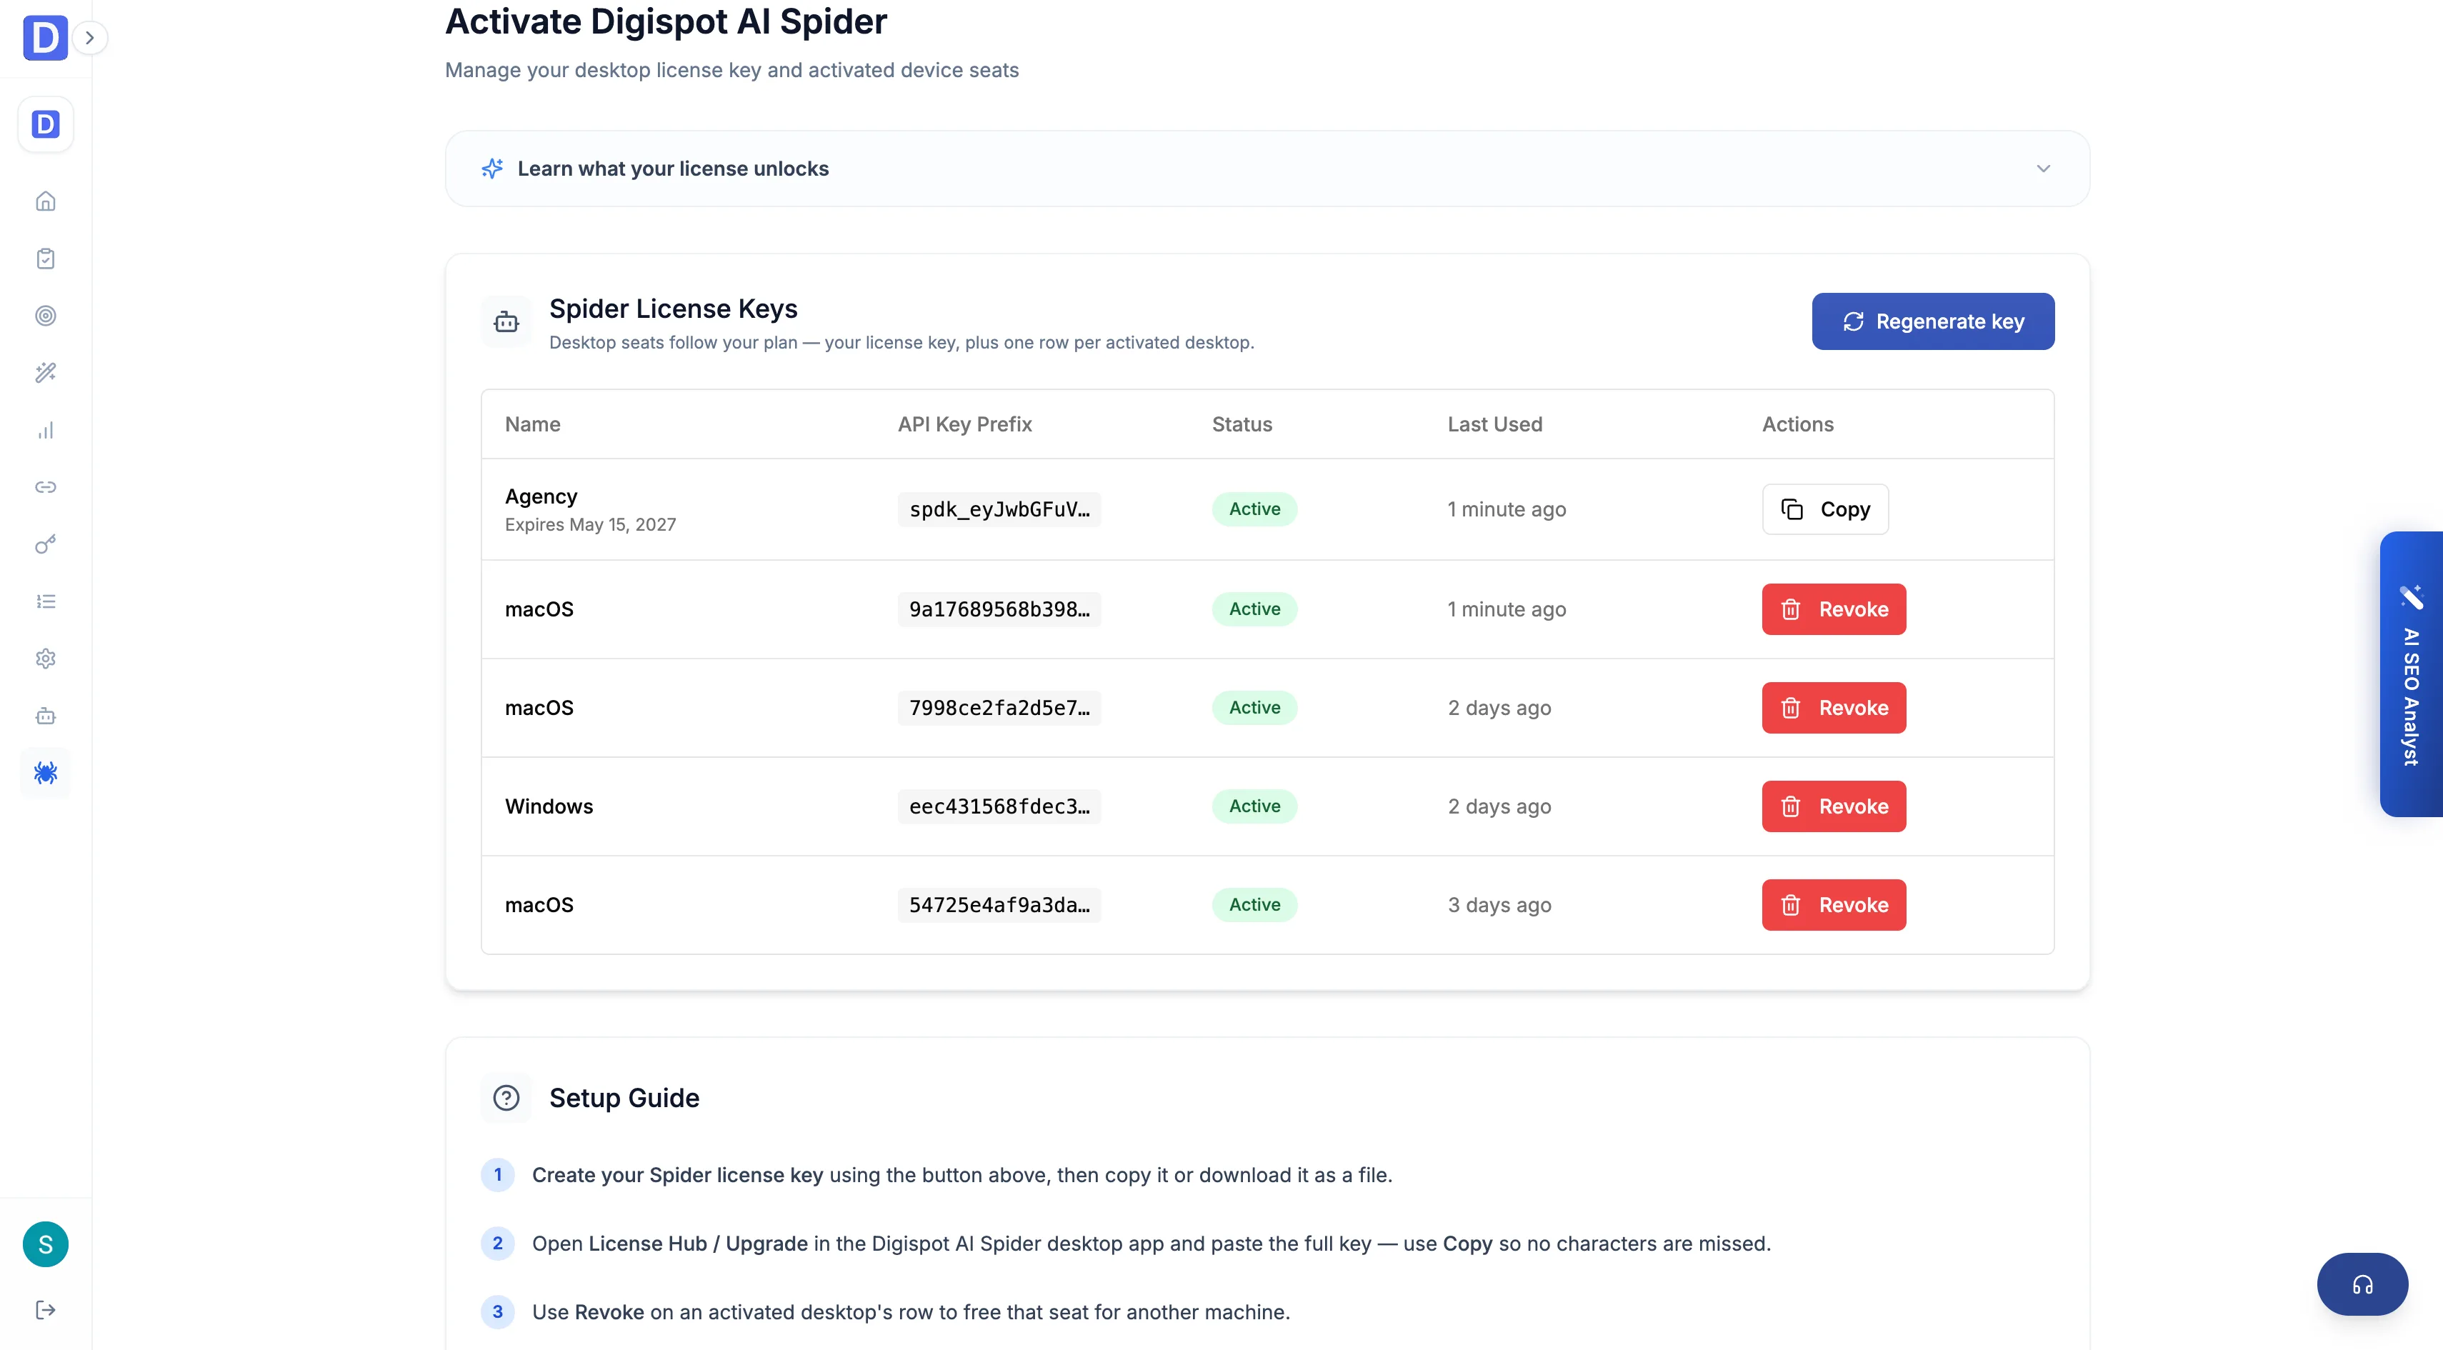Image resolution: width=2443 pixels, height=1350 pixels.
Task: Click the Last Used column header
Action: click(1494, 424)
